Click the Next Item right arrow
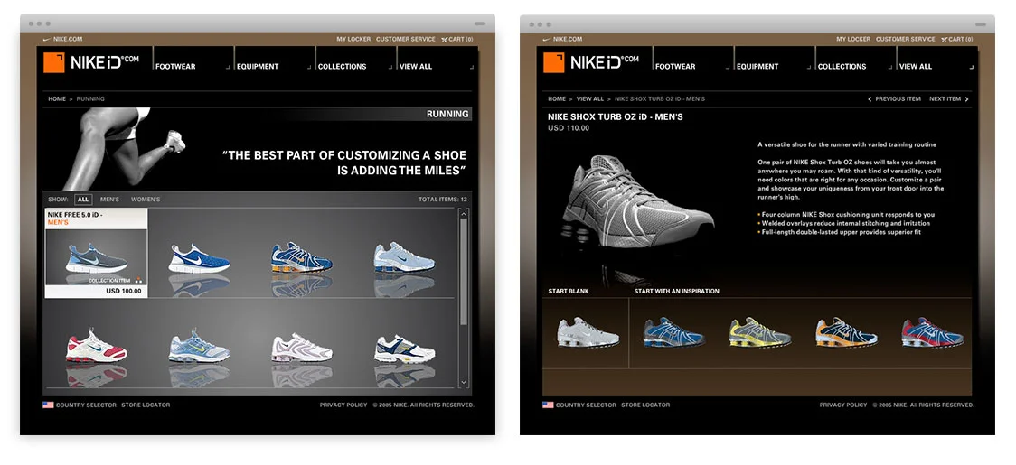The width and height of the screenshot is (1016, 465). coord(967,99)
